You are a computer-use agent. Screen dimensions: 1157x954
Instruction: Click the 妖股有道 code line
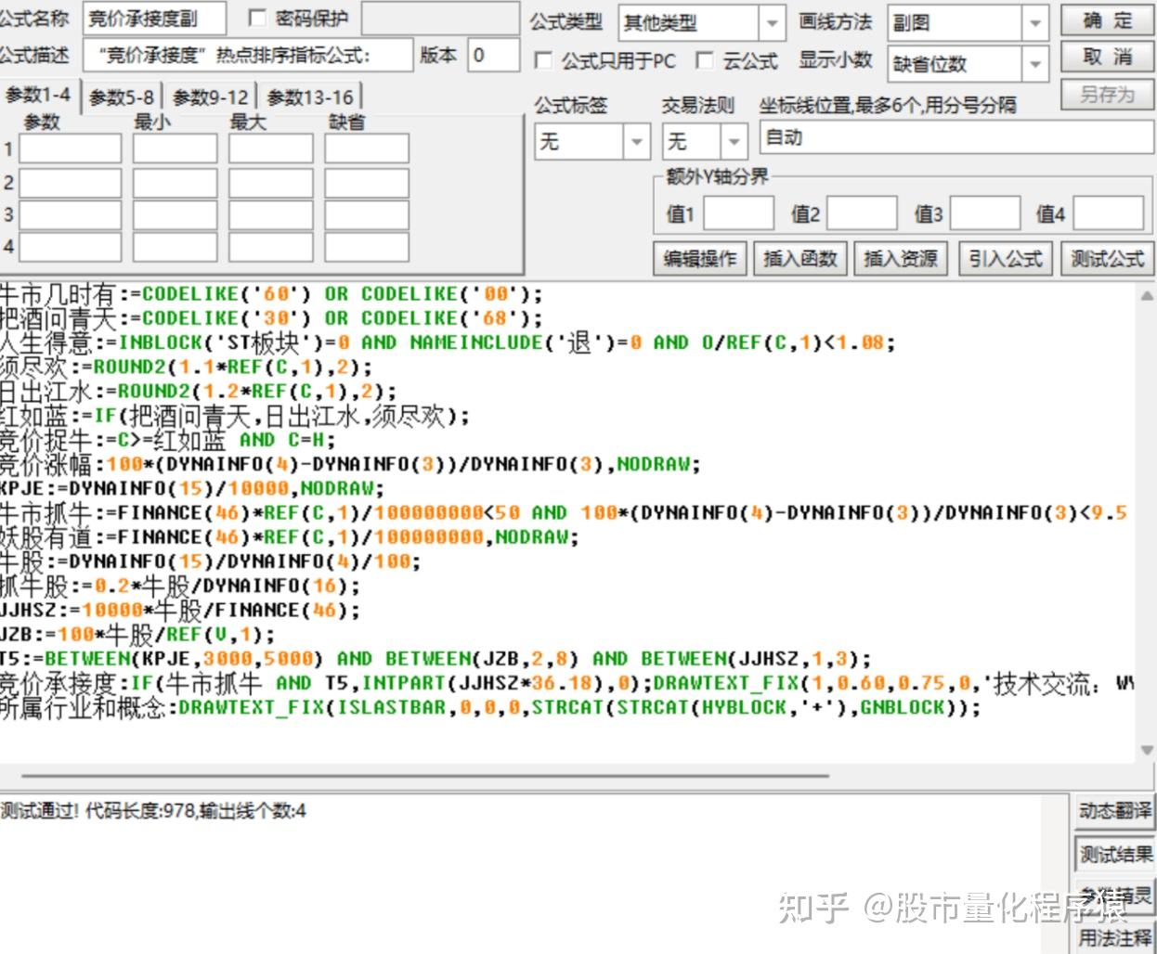click(x=290, y=536)
